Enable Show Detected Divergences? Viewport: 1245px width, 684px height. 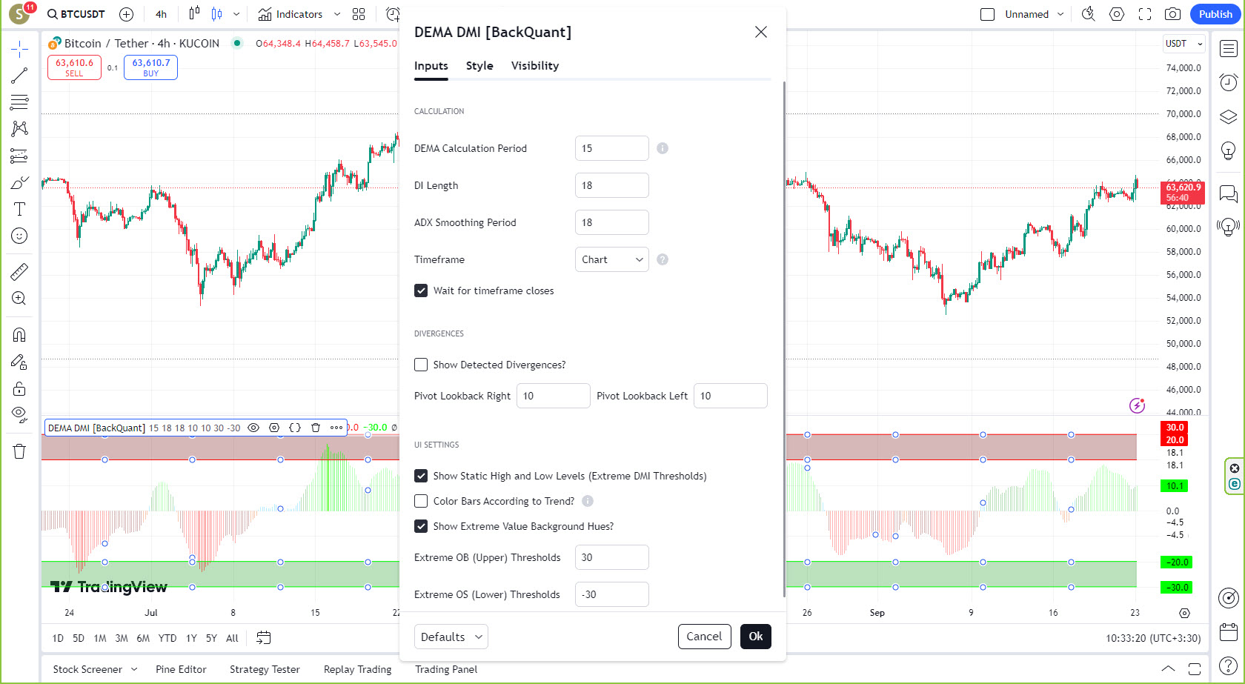tap(421, 365)
